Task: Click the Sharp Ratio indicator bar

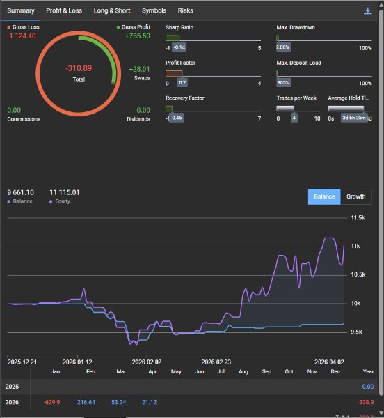Action: click(173, 38)
